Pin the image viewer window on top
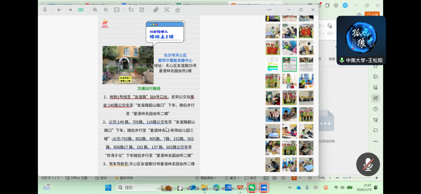This screenshot has width=421, height=194. click(45, 10)
